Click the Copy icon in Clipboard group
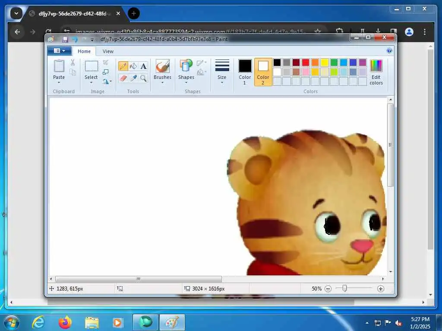 pyautogui.click(x=73, y=72)
